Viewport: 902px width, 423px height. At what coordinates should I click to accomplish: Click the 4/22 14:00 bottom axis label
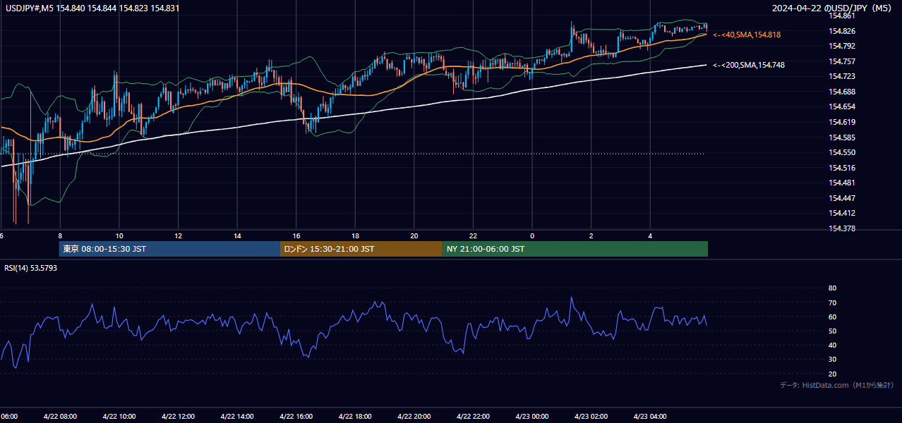click(237, 416)
